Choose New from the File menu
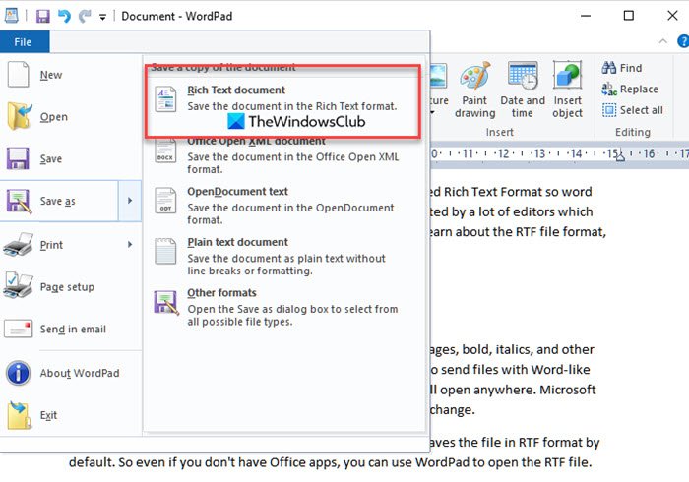The image size is (689, 482). [x=70, y=75]
